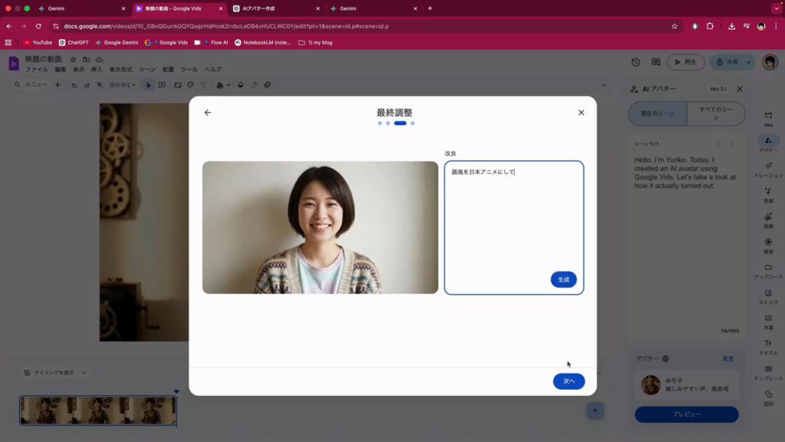
Task: Open the ナレーション narration sidebar icon
Action: coord(768,169)
